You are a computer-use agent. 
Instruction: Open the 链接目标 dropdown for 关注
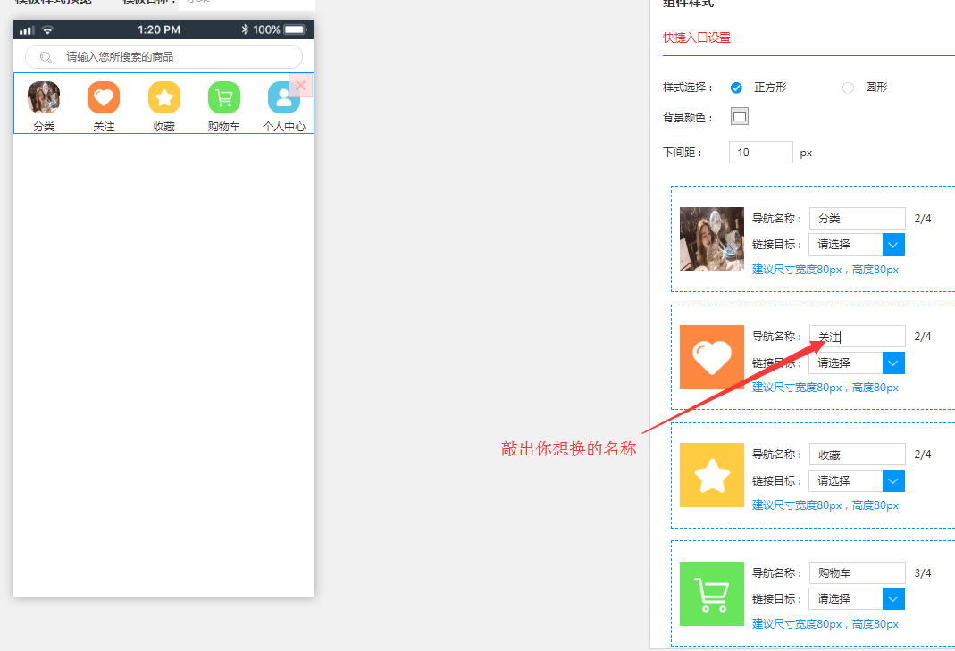coord(893,363)
